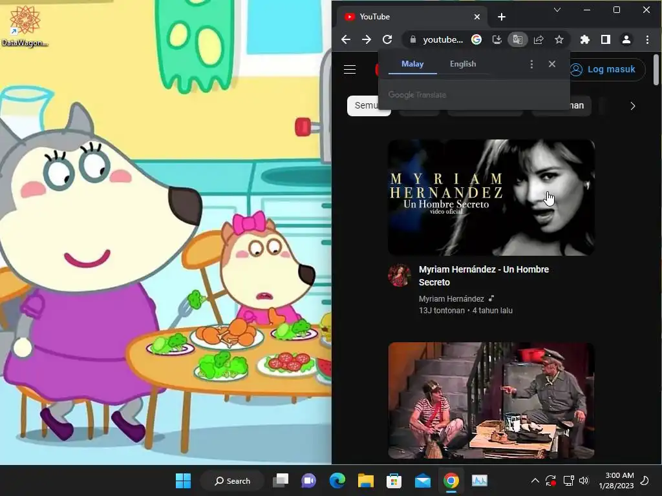This screenshot has height=496, width=662.
Task: Select Malay in translate popup
Action: 412,64
